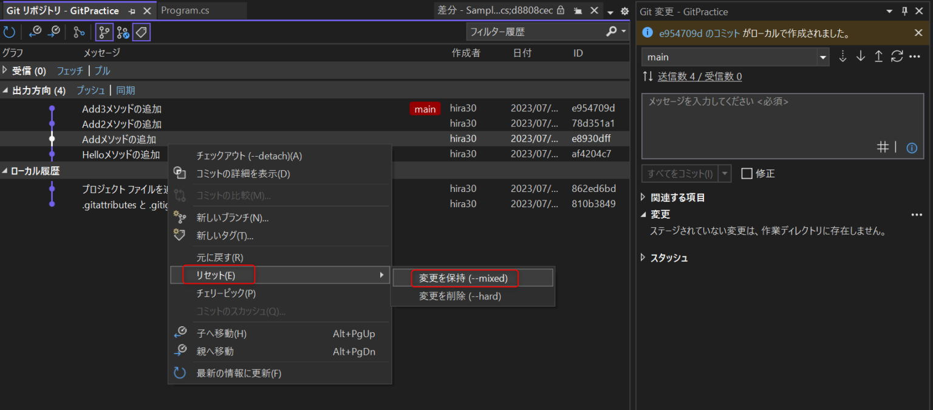933x410 pixels.
Task: Refresh the Git repository graph view
Action: (x=10, y=31)
